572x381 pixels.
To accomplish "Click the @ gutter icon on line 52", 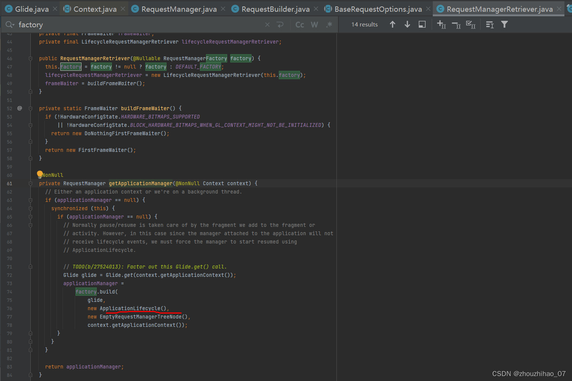I will pos(20,108).
